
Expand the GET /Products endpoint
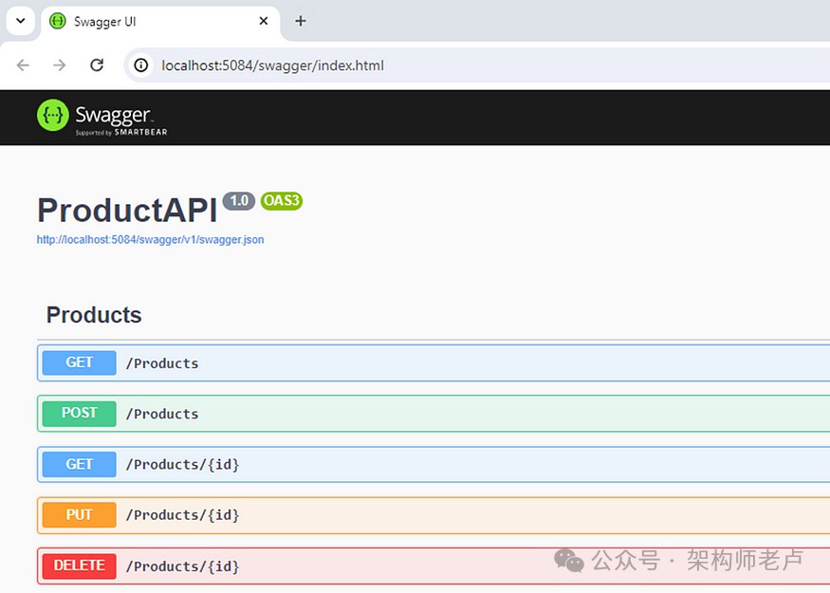433,362
